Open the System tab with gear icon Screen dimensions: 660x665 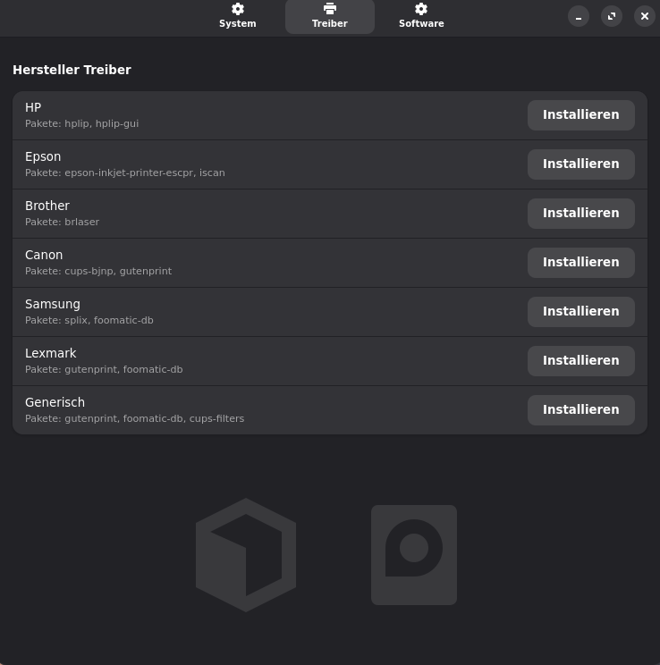238,16
